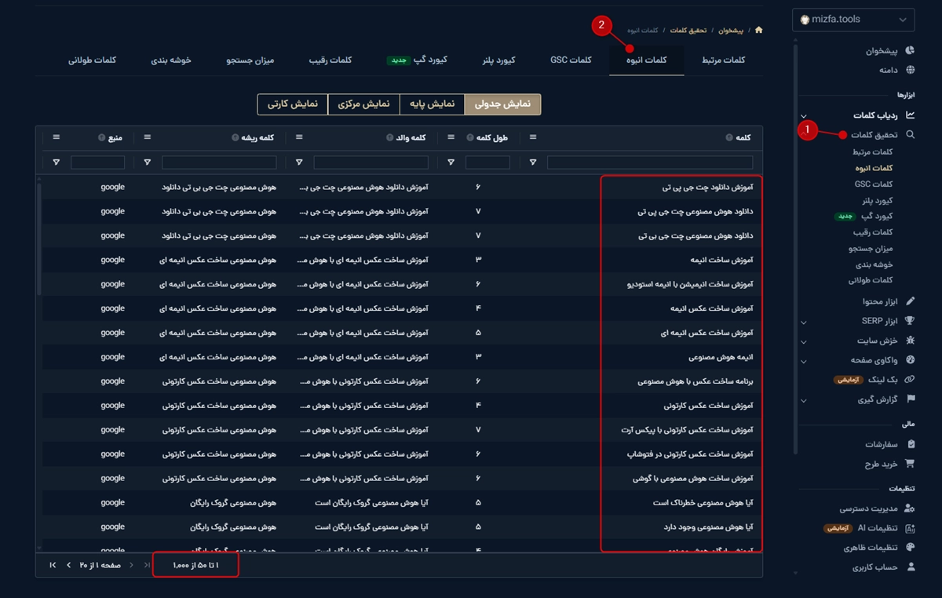Click the globe icon beside دامنه
Image resolution: width=942 pixels, height=598 pixels.
tap(910, 70)
